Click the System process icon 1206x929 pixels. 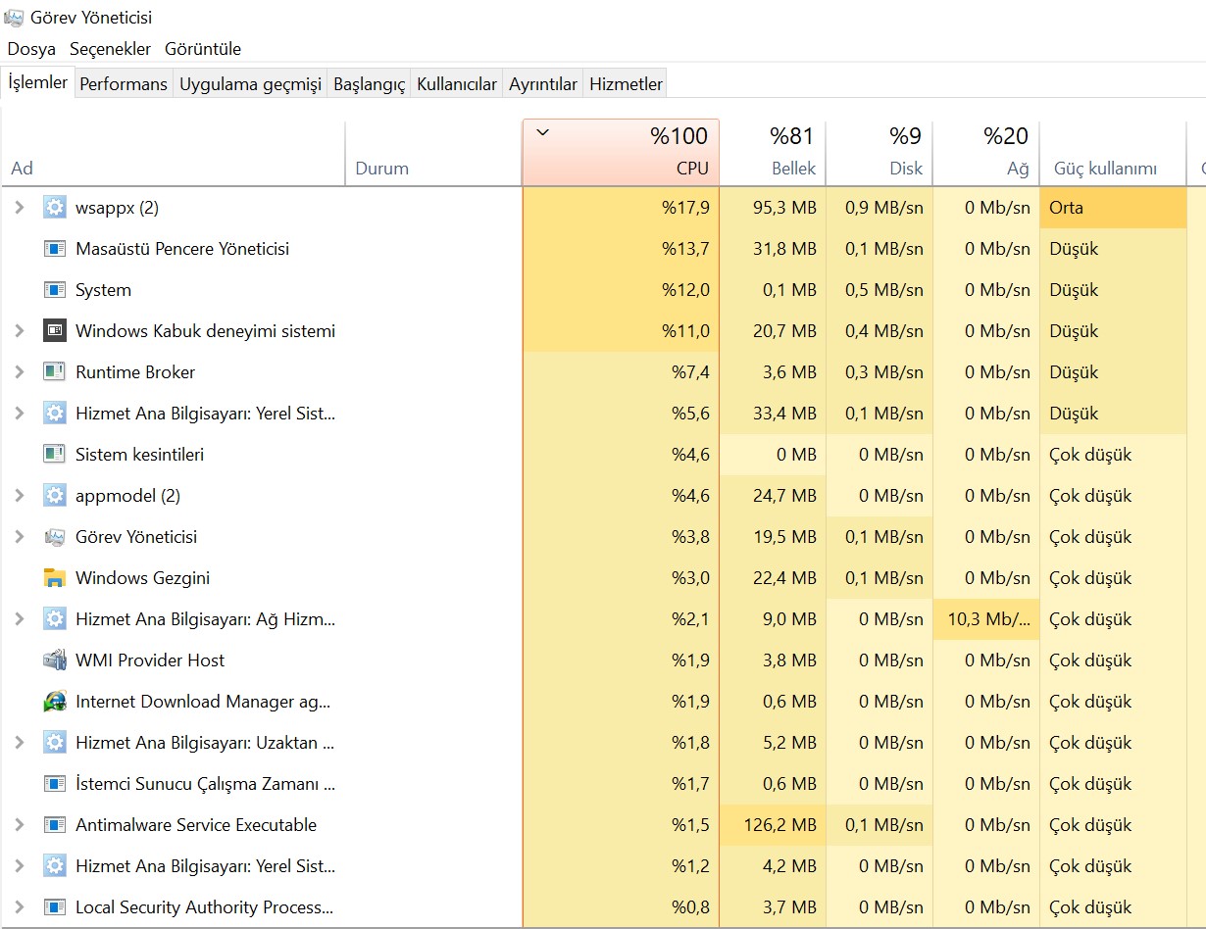[x=55, y=290]
